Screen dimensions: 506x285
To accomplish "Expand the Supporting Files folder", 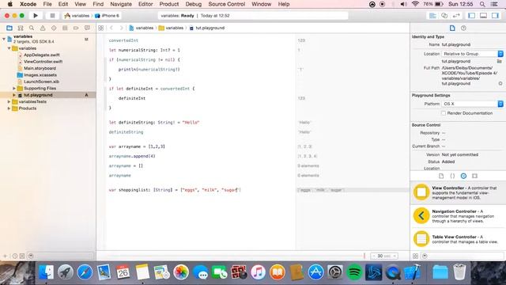I will [14, 88].
